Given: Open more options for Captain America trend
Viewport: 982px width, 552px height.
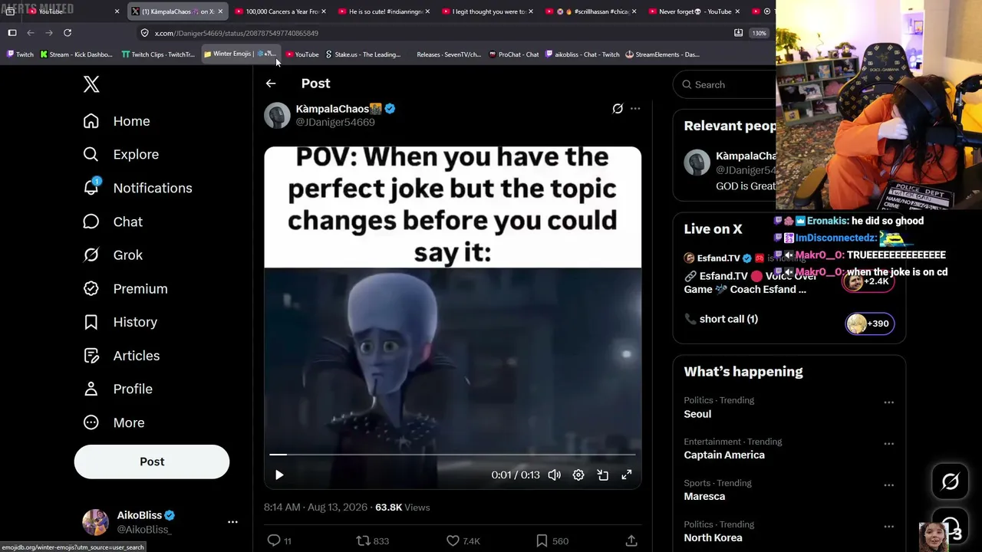Looking at the screenshot, I should click(x=888, y=444).
